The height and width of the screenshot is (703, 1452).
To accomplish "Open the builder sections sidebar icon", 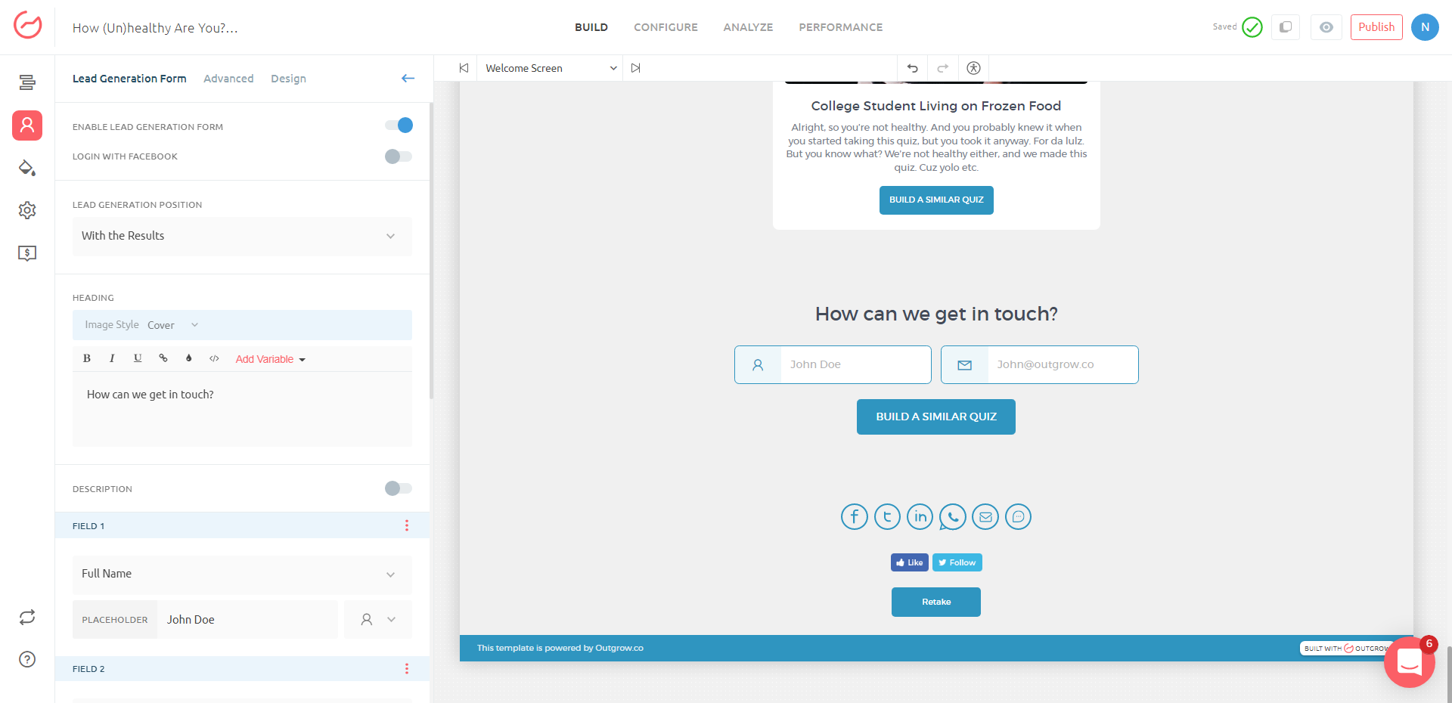I will [27, 82].
